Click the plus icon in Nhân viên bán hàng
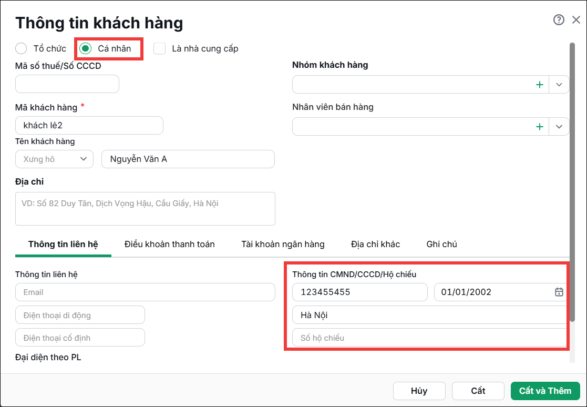 click(540, 127)
